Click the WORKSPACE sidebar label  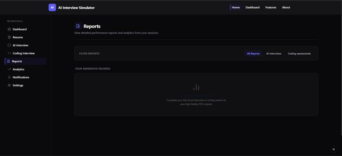click(x=15, y=21)
